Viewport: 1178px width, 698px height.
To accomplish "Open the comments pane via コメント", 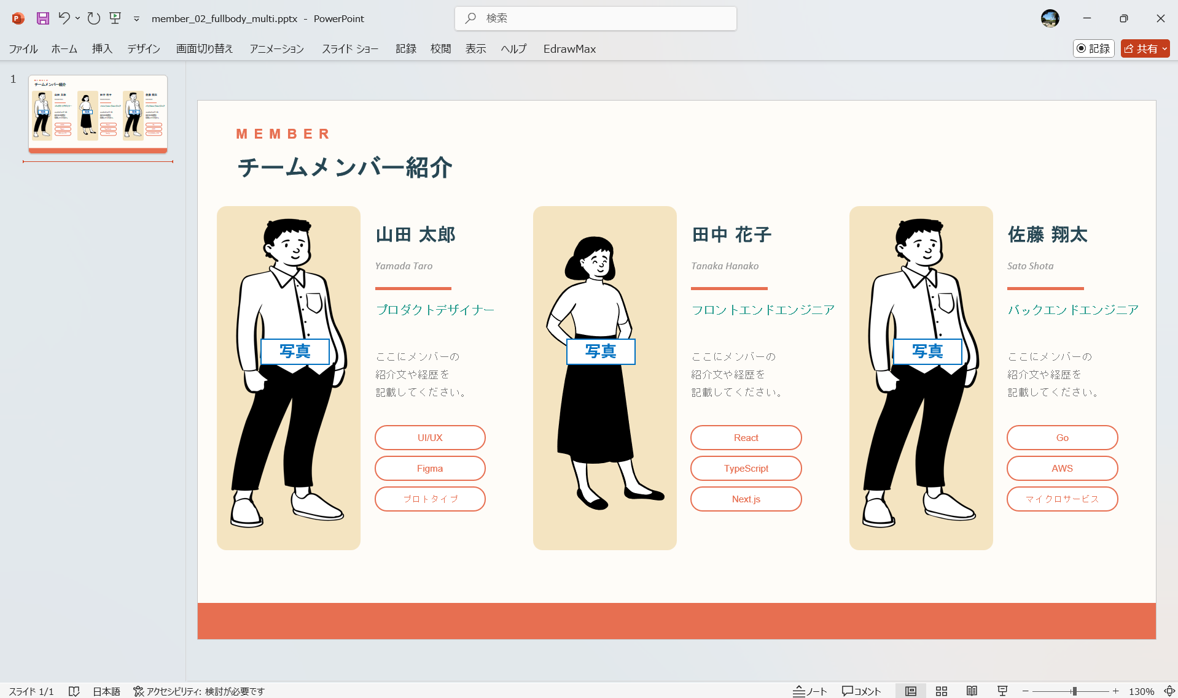I will pos(860,691).
